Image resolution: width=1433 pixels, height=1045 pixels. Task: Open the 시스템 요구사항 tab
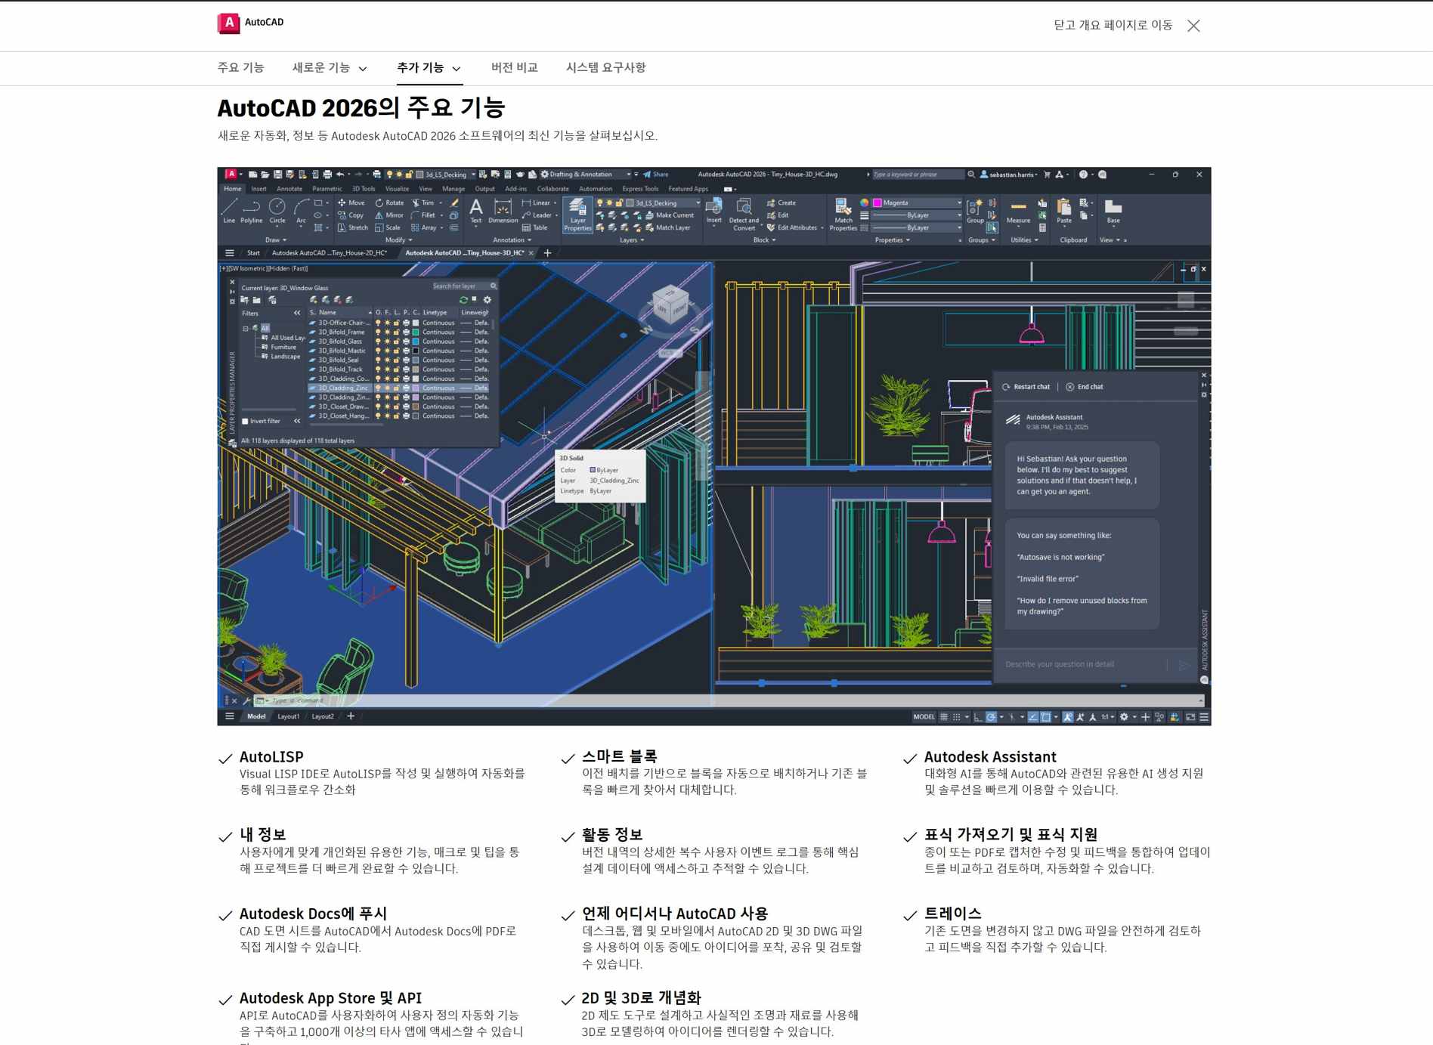606,68
